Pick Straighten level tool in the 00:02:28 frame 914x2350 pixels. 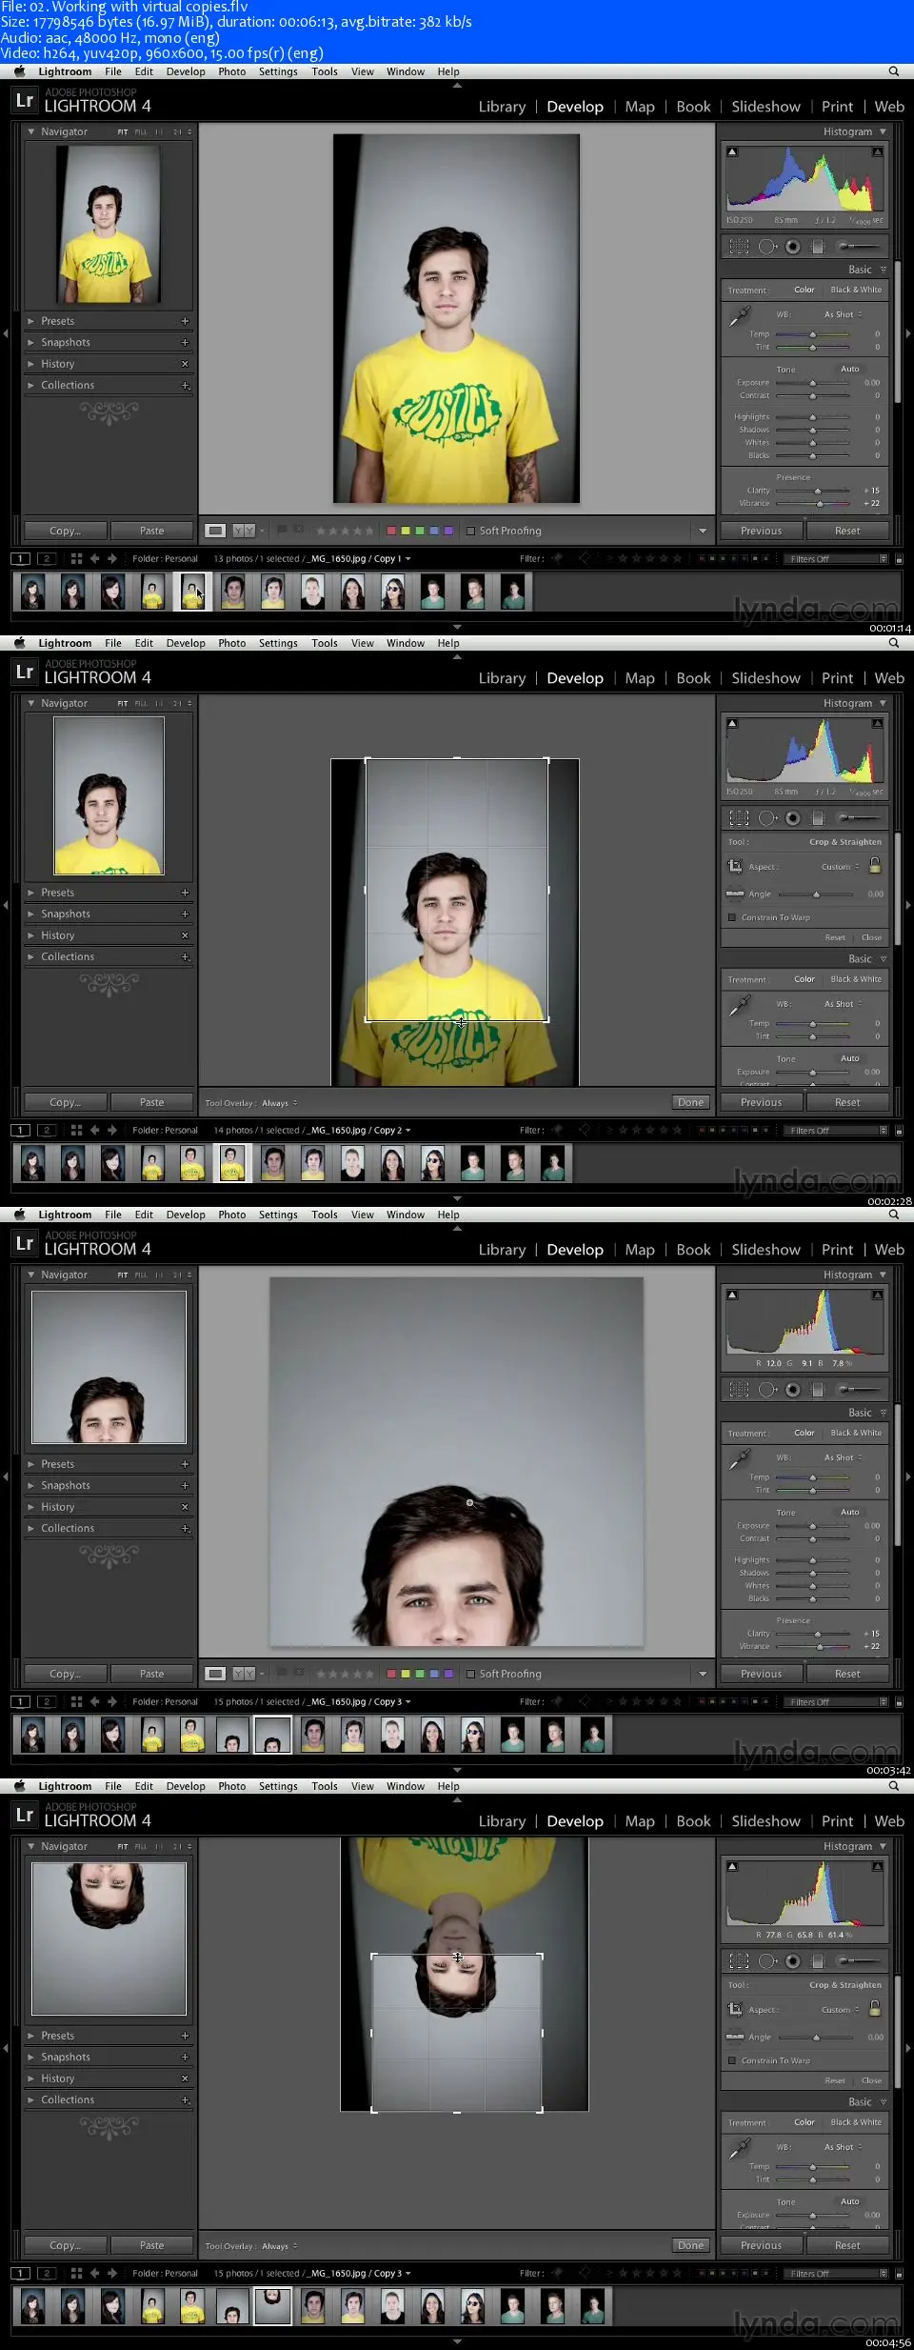[735, 894]
